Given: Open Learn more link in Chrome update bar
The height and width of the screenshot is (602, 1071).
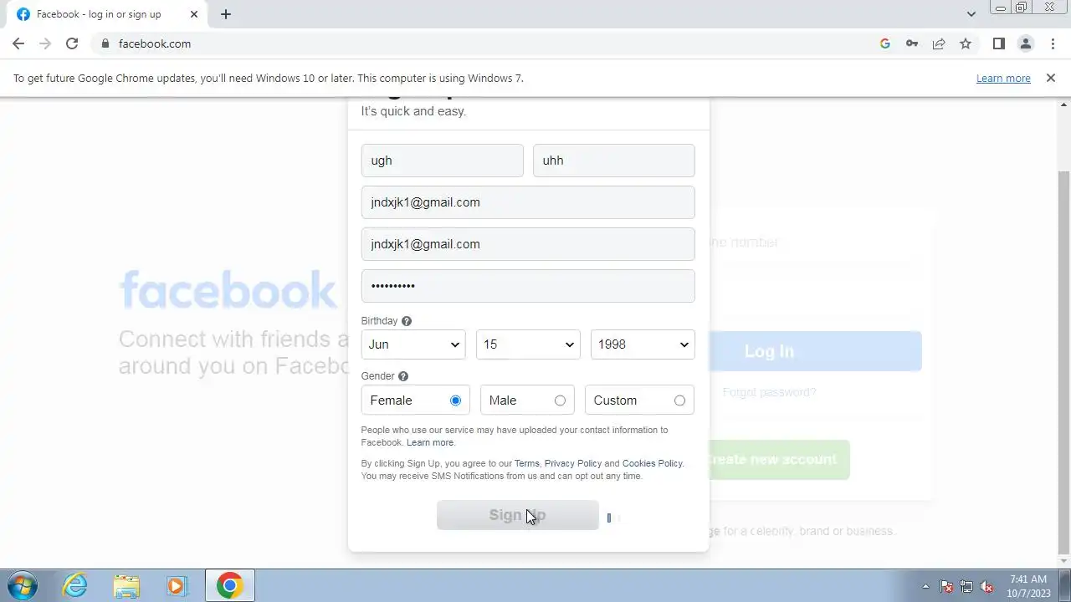Looking at the screenshot, I should [1003, 78].
